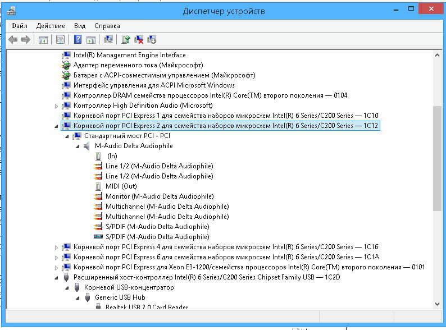
Task: Click the Device Manager title bar icon
Action: pyautogui.click(x=11, y=11)
